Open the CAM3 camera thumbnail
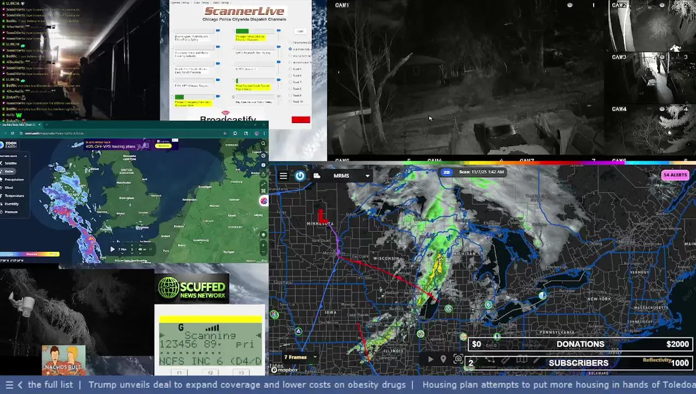The width and height of the screenshot is (696, 394). click(x=651, y=78)
